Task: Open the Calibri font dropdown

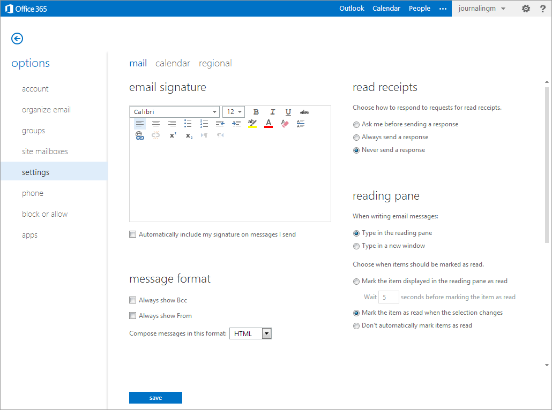Action: [x=175, y=112]
